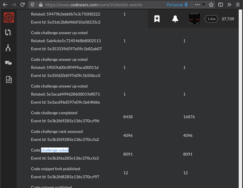Open the Kata training icon in sidebar
This screenshot has height=188, width=243.
8,32
